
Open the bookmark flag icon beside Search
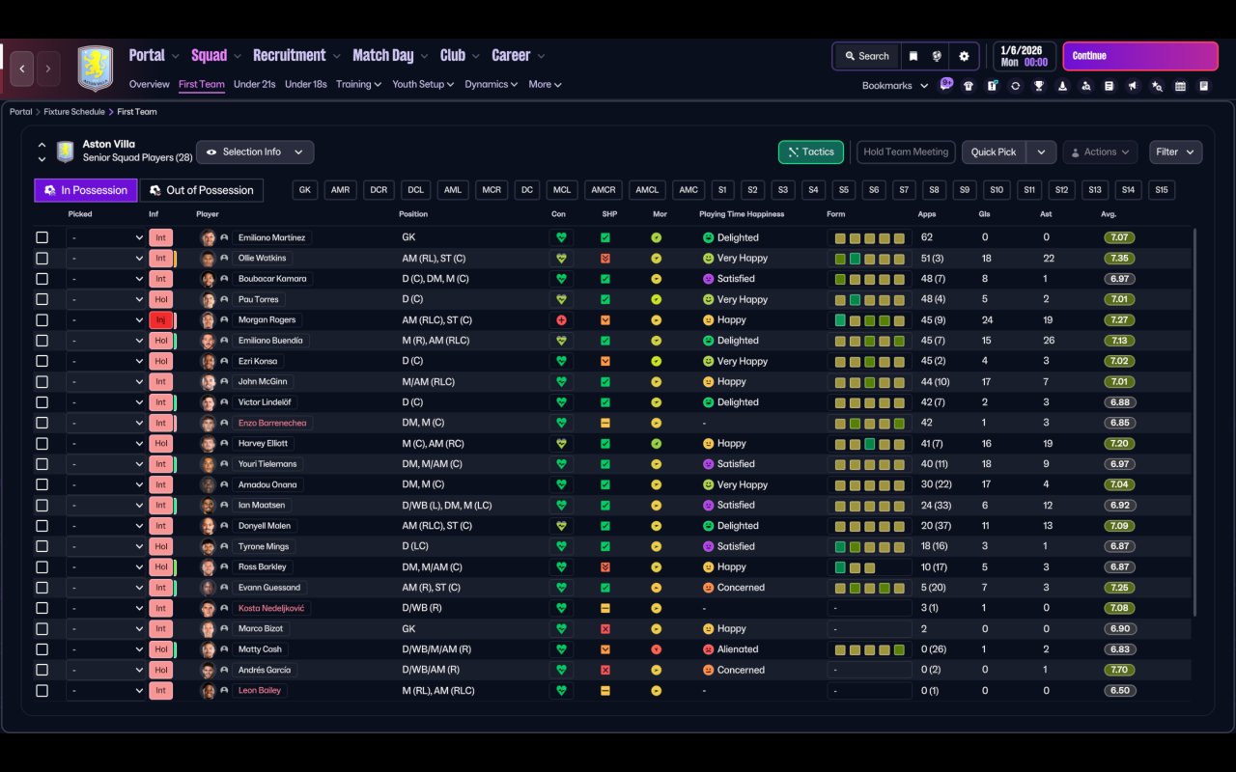(913, 56)
